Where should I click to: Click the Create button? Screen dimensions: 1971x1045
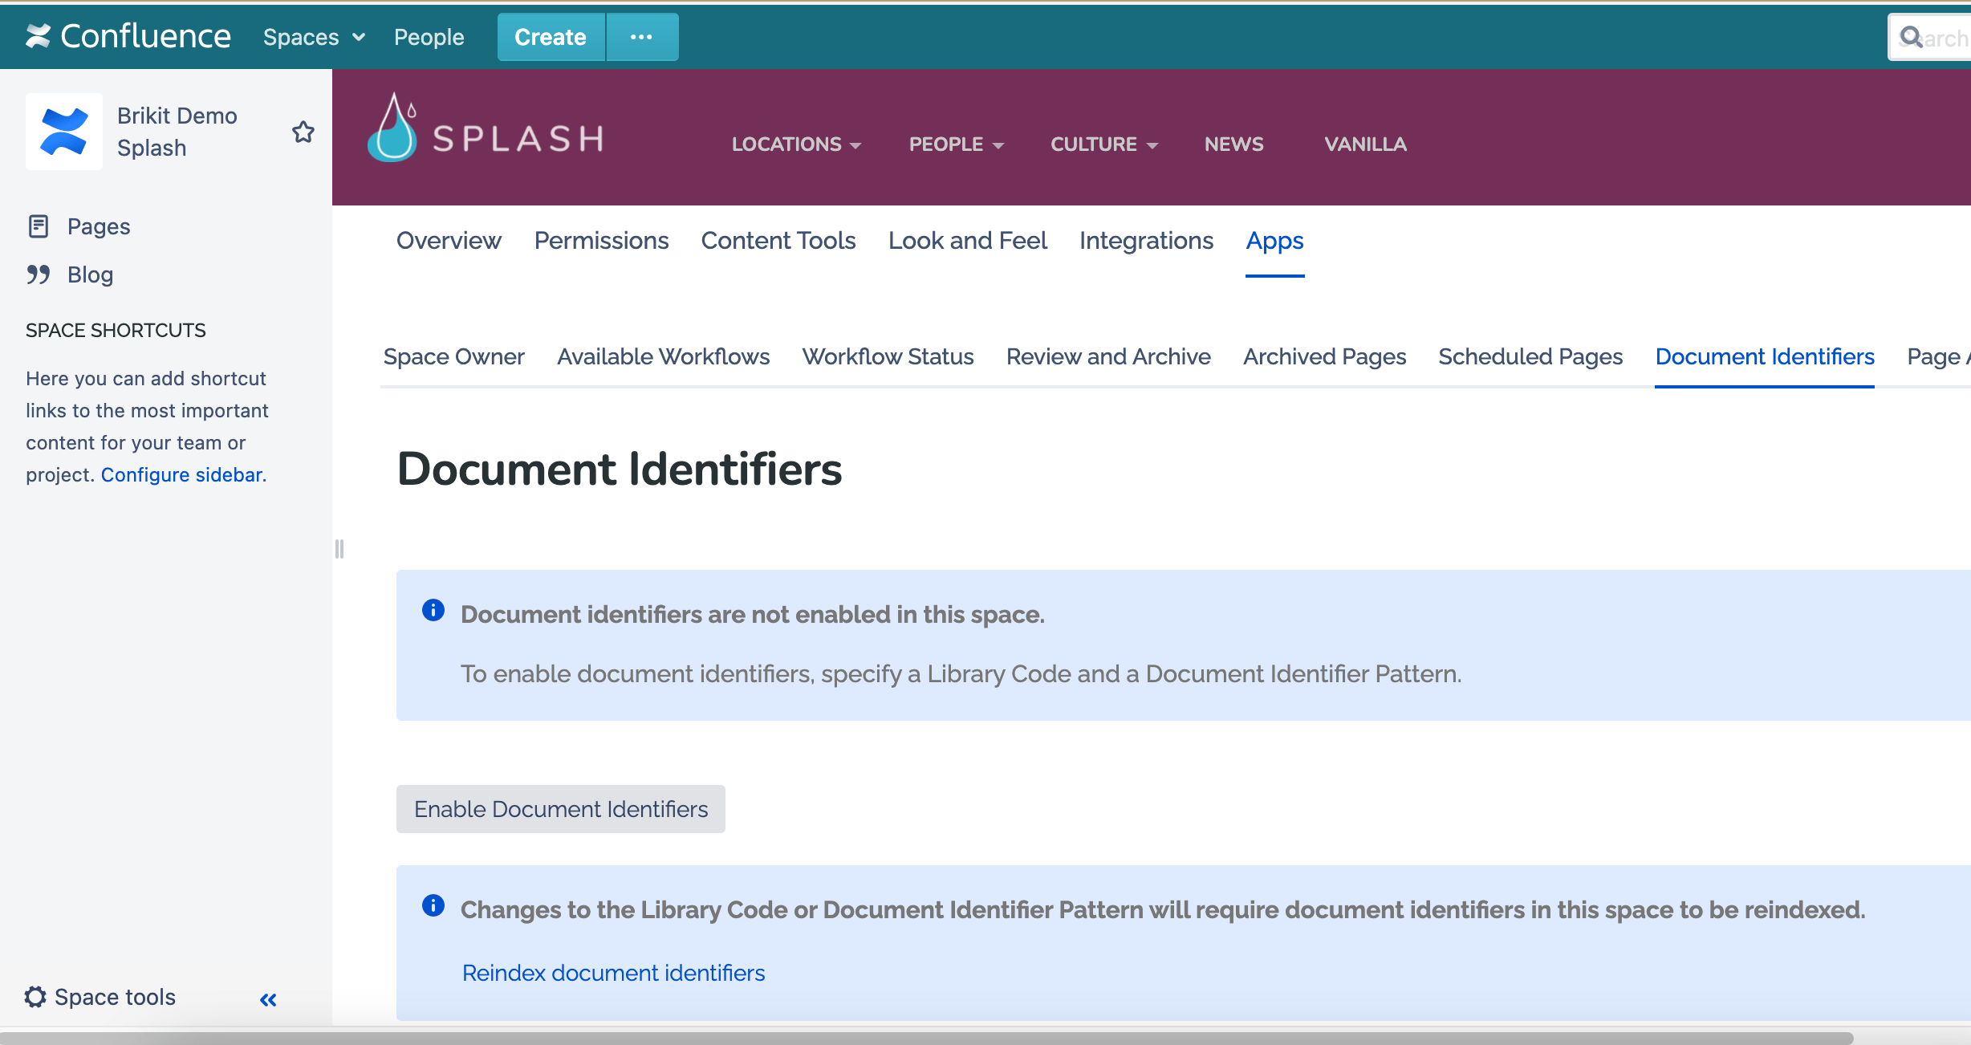click(551, 37)
